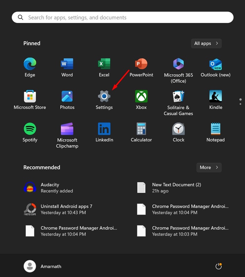
Task: Launch PowerPoint from the pinned grid
Action: [141, 64]
